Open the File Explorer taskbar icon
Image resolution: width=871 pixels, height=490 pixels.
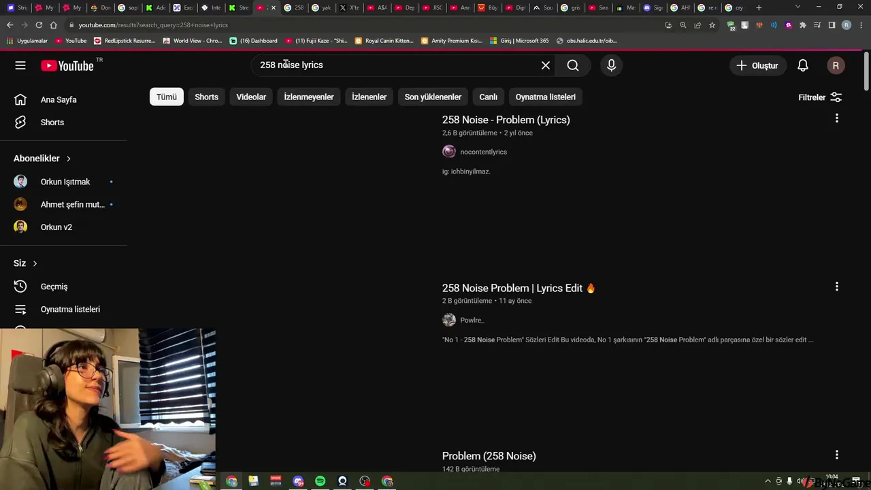253,481
